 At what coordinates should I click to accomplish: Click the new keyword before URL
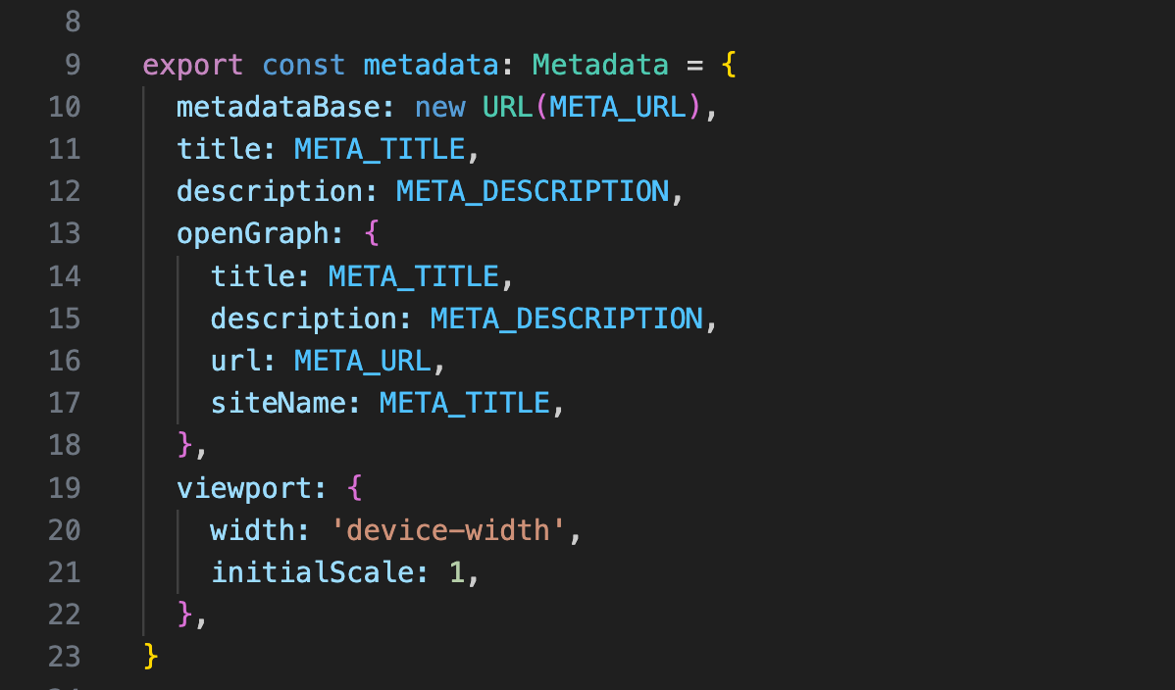click(x=439, y=108)
